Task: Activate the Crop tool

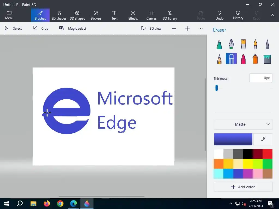Action: pos(41,28)
